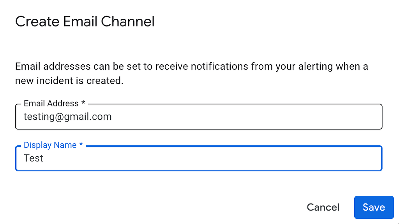Focus the Display Name input field
Image resolution: width=399 pixels, height=224 pixels.
point(199,158)
